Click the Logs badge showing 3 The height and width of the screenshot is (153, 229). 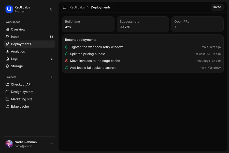[x=52, y=59]
